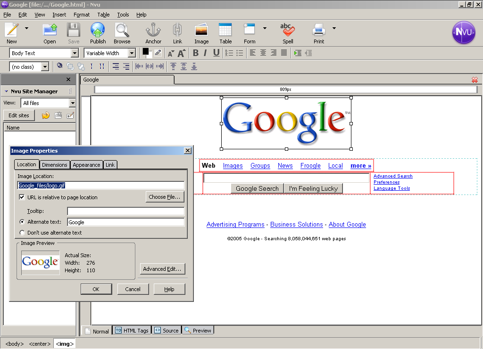Apply numbered list formatting
This screenshot has height=349, width=483.
click(229, 53)
